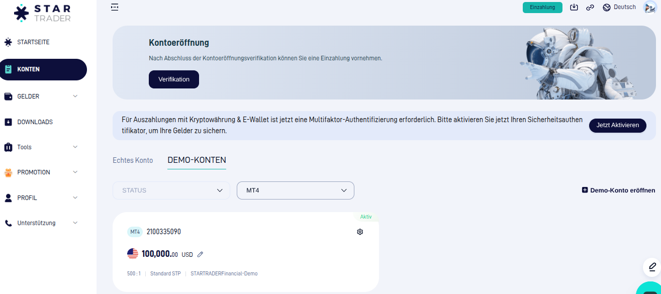Open DOWNLOADS from the sidebar
This screenshot has height=294, width=661.
35,122
